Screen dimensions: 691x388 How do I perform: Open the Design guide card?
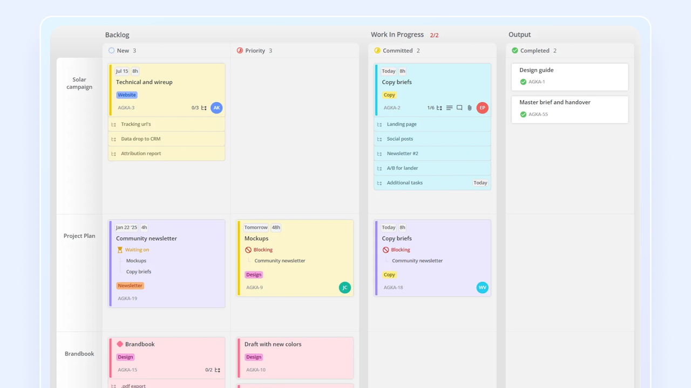point(570,77)
